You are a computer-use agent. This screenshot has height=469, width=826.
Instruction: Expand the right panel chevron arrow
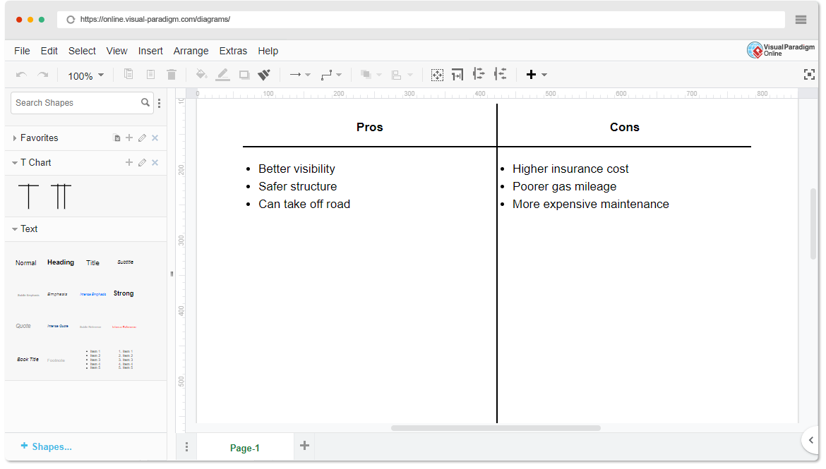[811, 440]
